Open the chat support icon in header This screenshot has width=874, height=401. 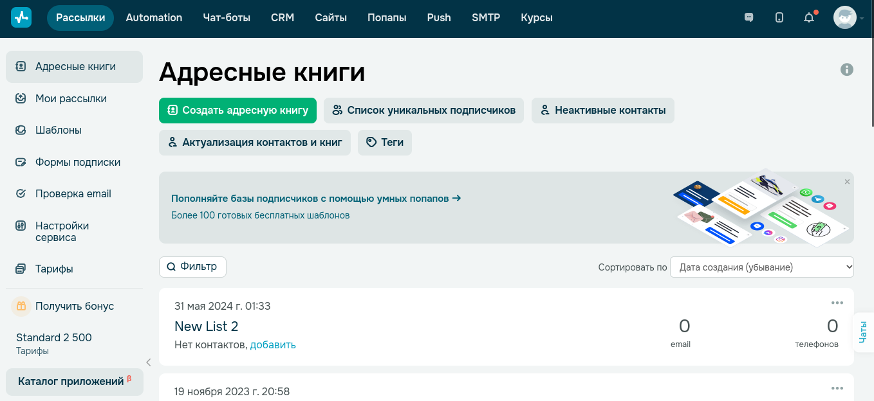748,18
